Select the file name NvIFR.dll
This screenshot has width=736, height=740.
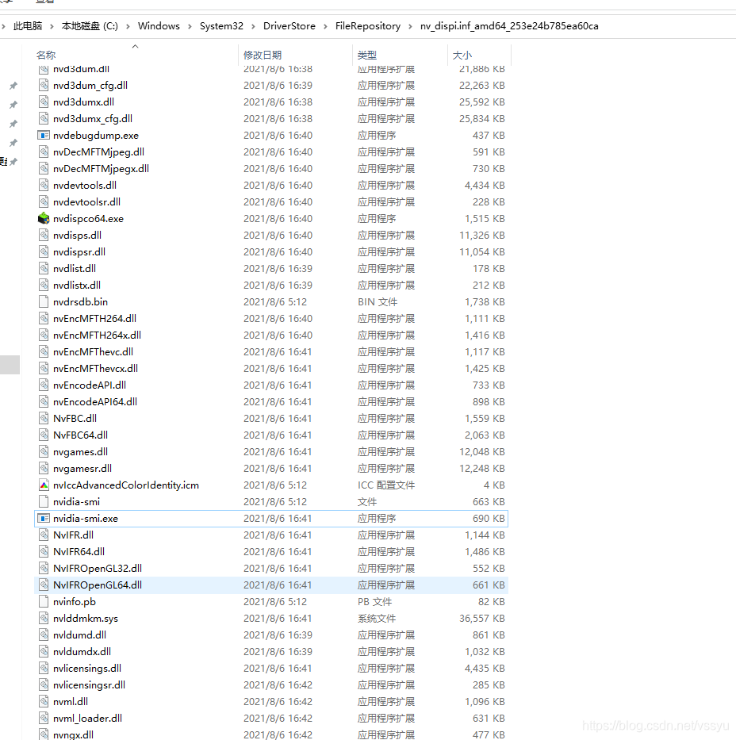click(73, 535)
